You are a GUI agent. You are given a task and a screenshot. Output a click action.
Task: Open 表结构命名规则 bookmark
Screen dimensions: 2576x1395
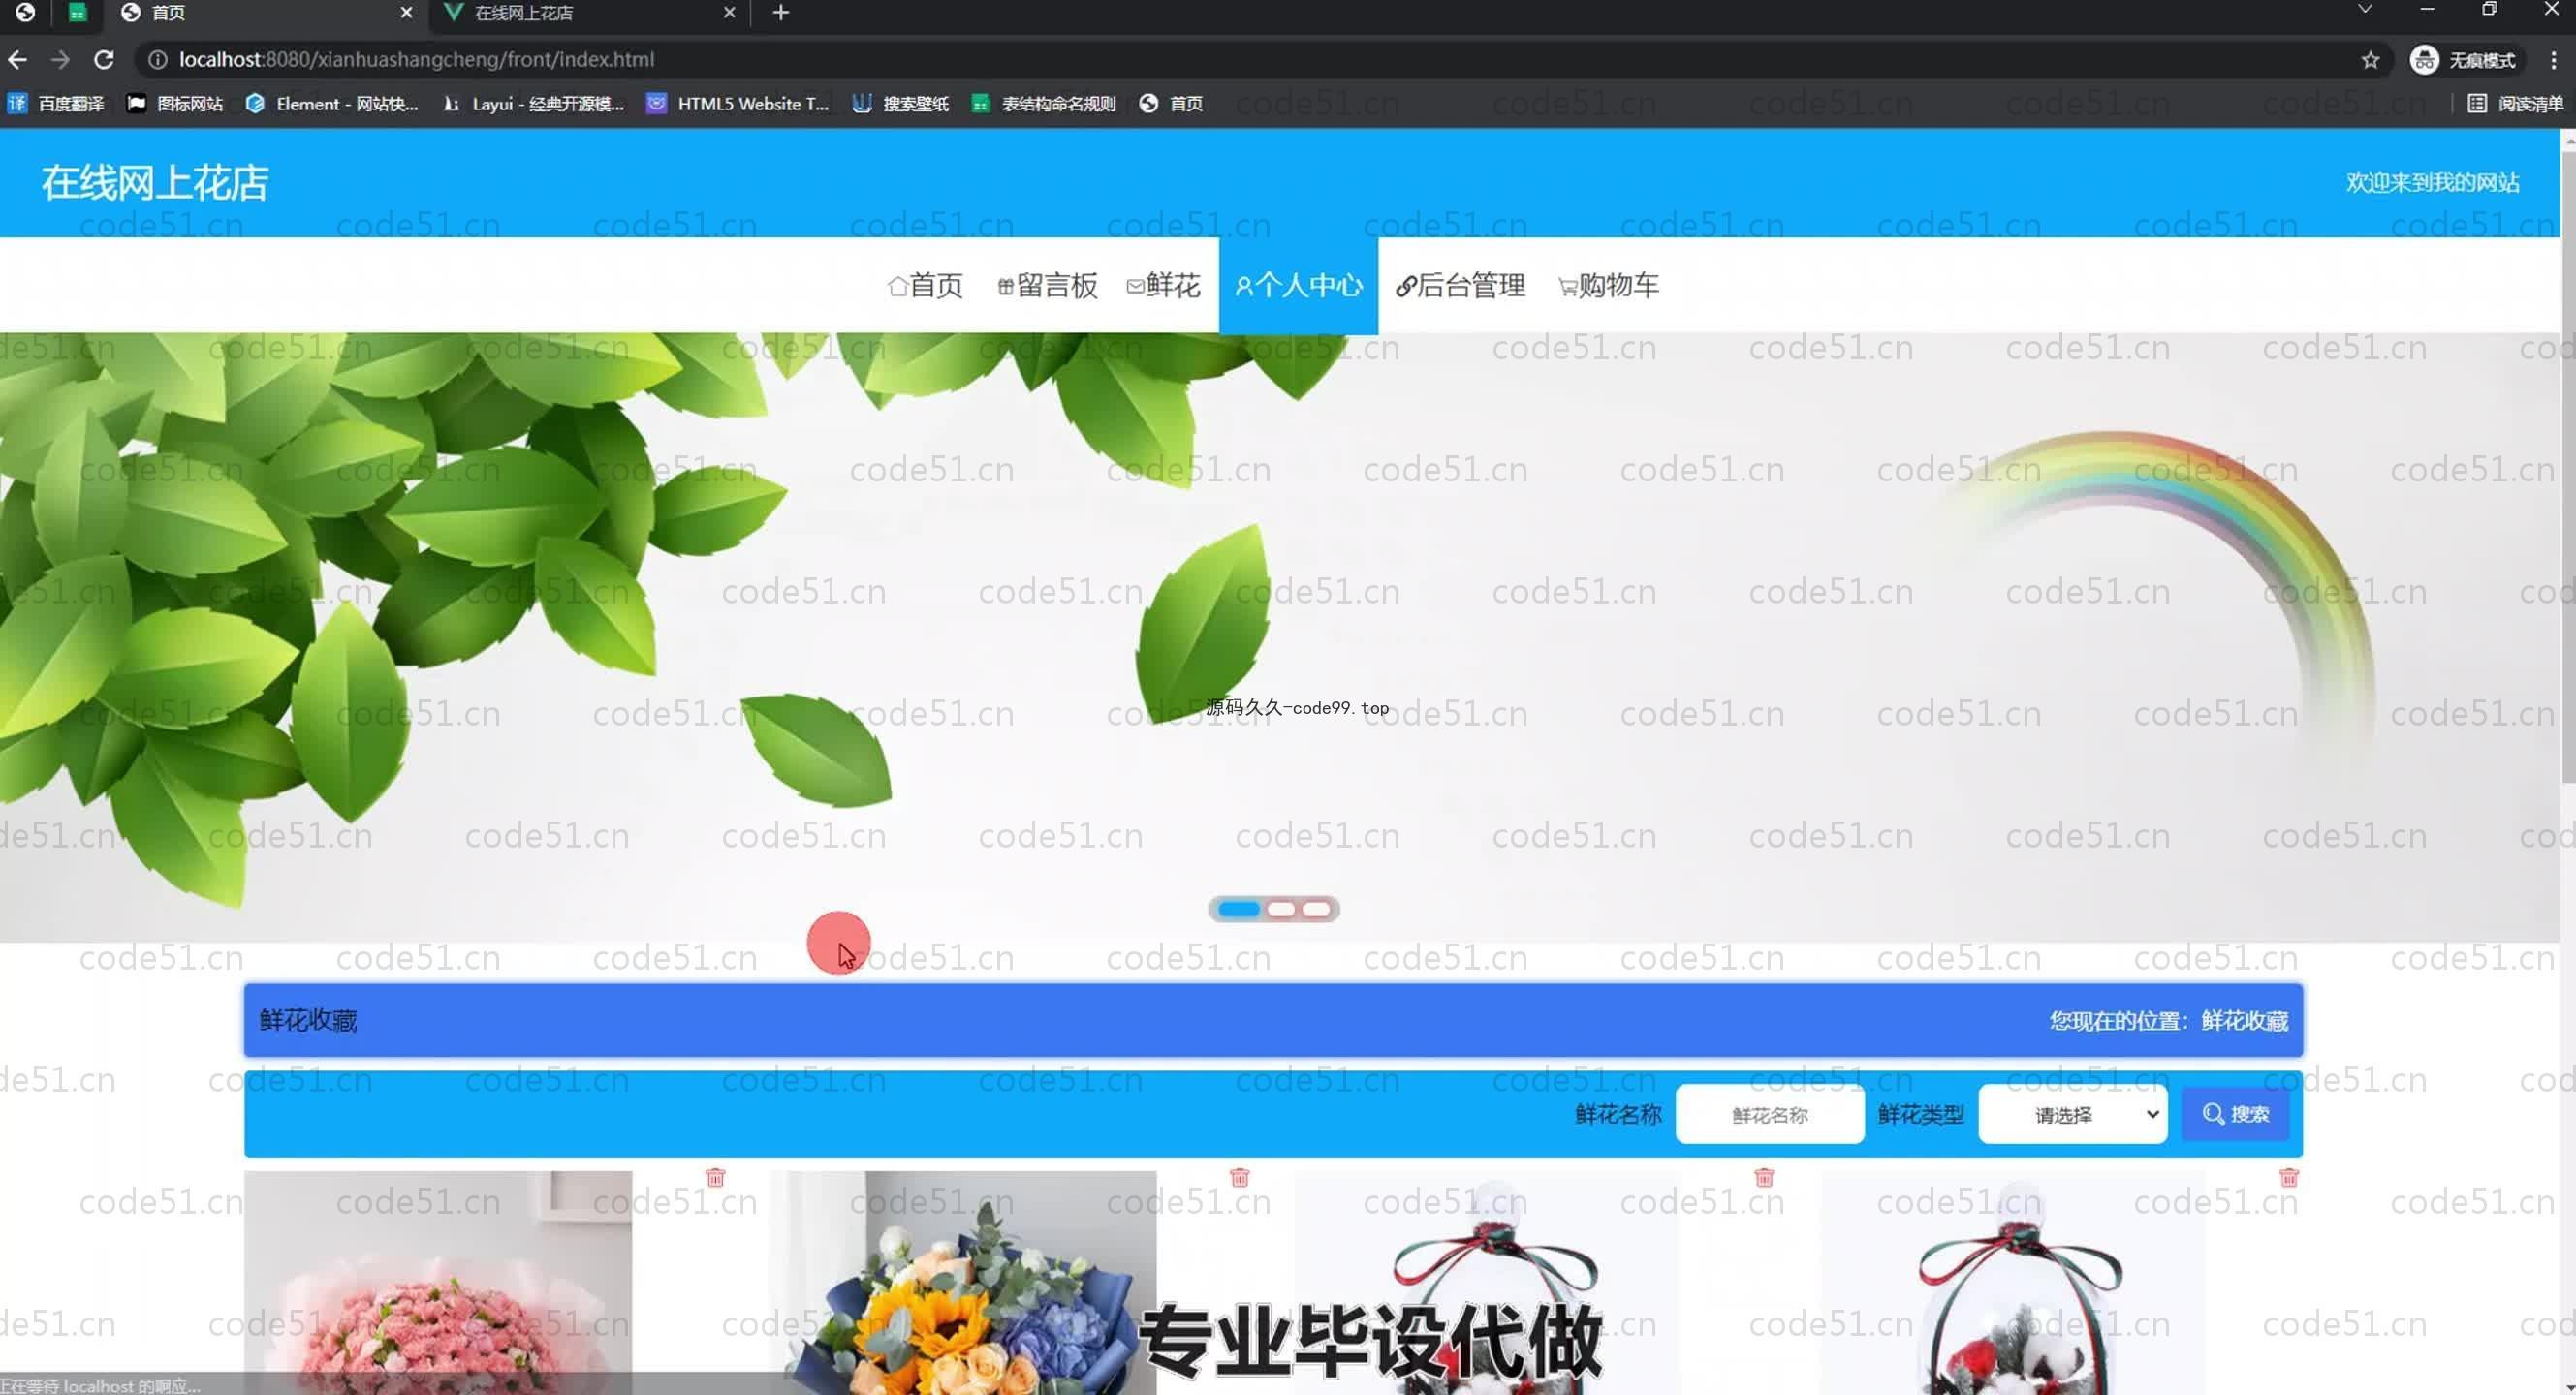pyautogui.click(x=1044, y=104)
